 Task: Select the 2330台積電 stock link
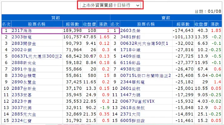coord(24,76)
